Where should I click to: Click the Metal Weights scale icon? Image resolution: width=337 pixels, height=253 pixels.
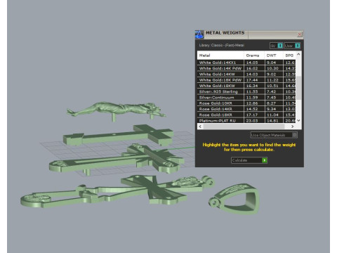[x=199, y=34]
